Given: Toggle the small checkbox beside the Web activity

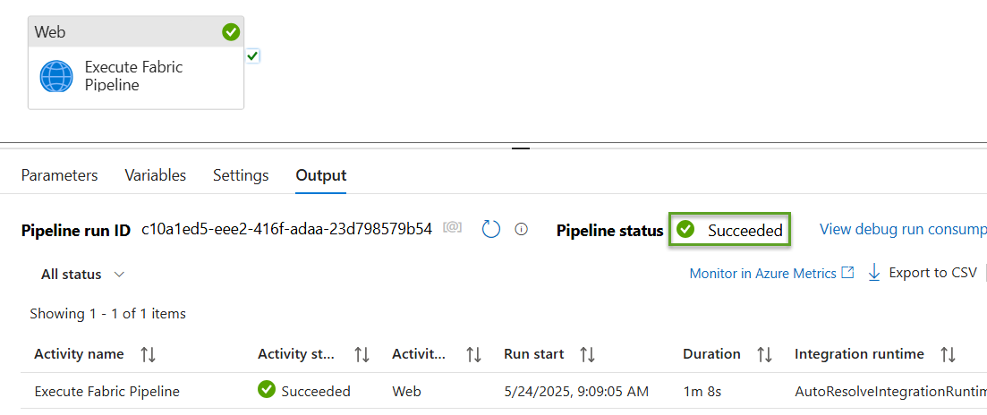Looking at the screenshot, I should 252,56.
